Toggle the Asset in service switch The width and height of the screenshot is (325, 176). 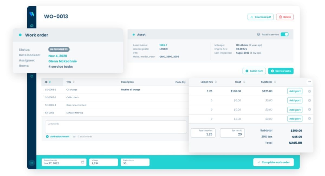(284, 34)
